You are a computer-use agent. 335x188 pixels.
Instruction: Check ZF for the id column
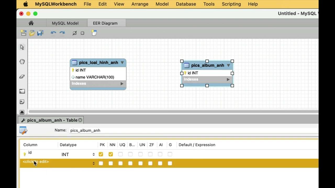pos(150,154)
